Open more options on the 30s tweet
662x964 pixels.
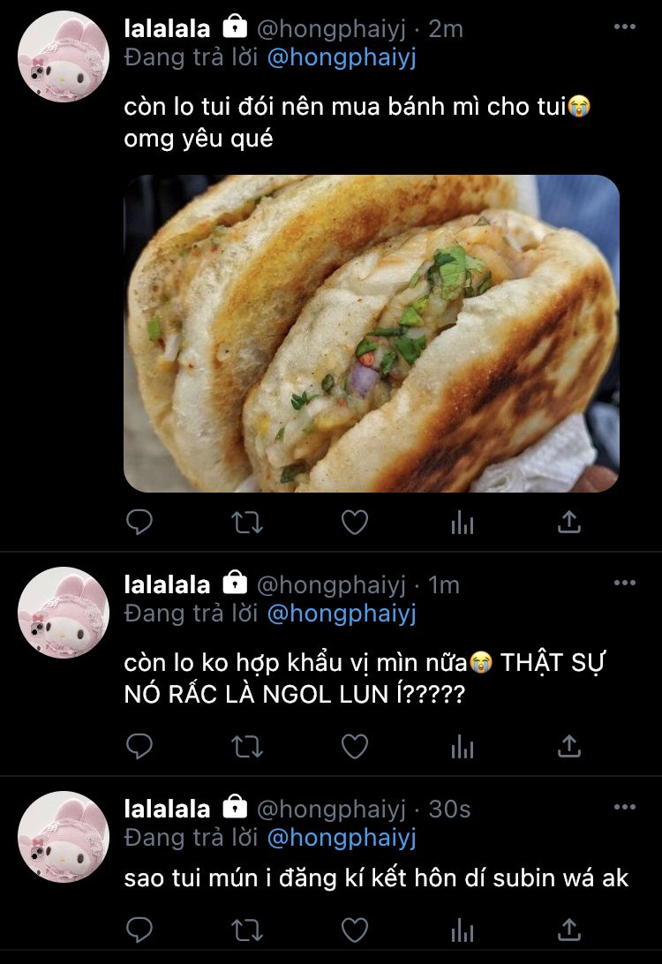[x=625, y=807]
